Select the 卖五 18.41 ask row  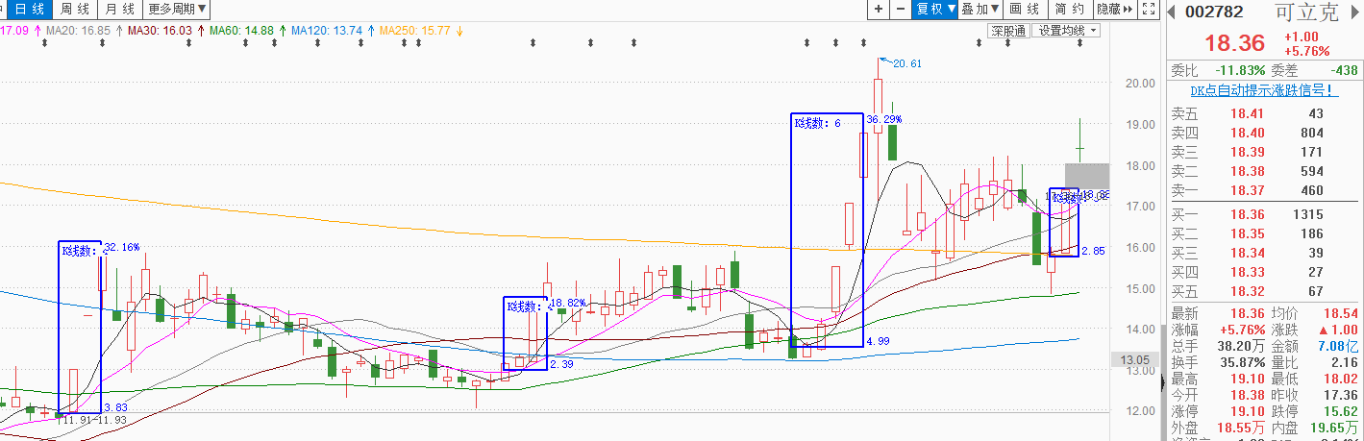(1262, 113)
